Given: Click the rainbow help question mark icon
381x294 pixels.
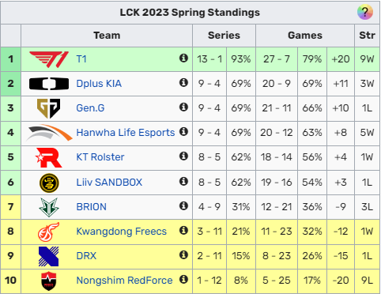Looking at the screenshot, I should 365,12.
